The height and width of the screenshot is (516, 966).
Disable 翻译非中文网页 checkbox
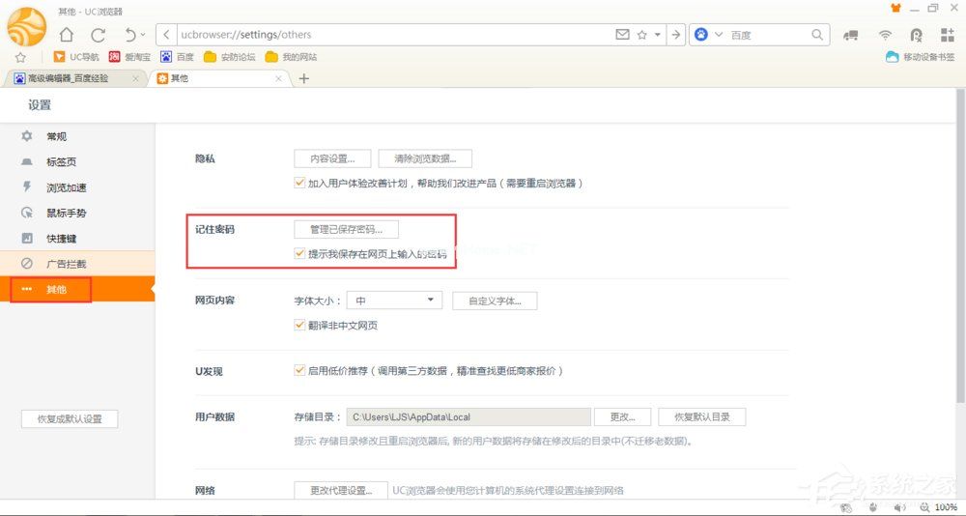299,326
